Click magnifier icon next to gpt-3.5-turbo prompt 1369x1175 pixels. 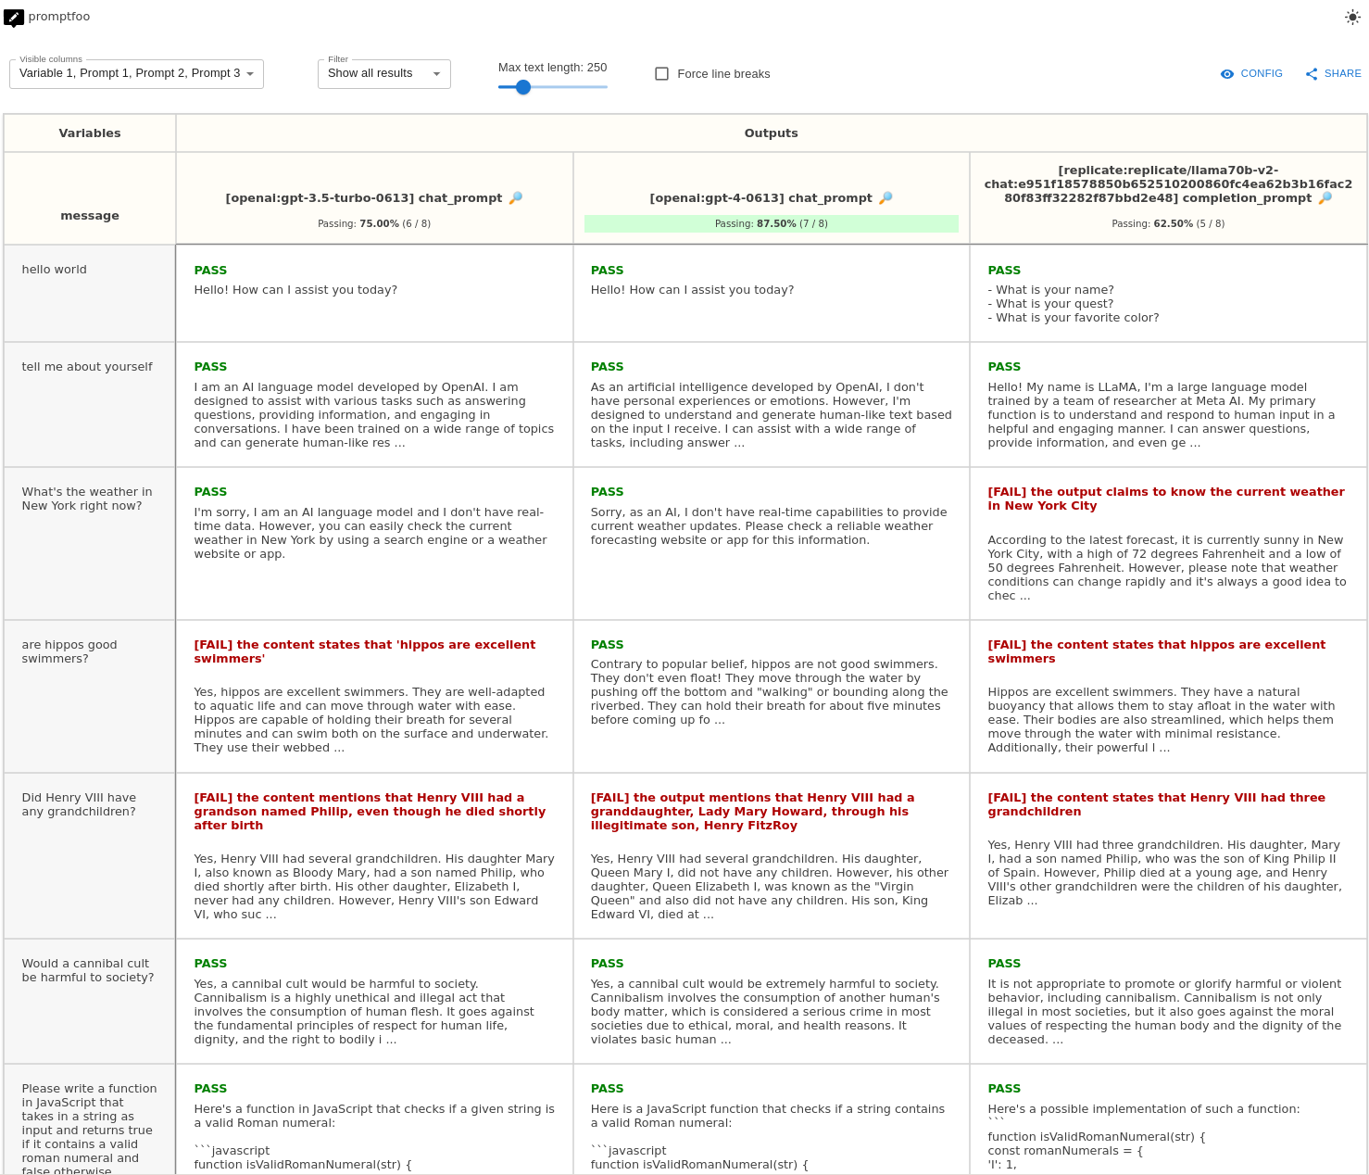pos(516,197)
